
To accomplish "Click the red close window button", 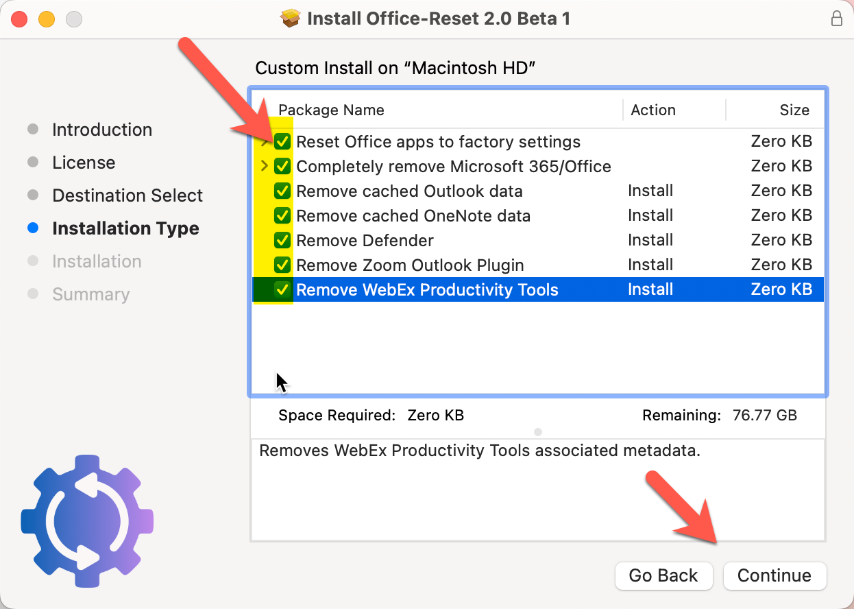I will pos(19,19).
